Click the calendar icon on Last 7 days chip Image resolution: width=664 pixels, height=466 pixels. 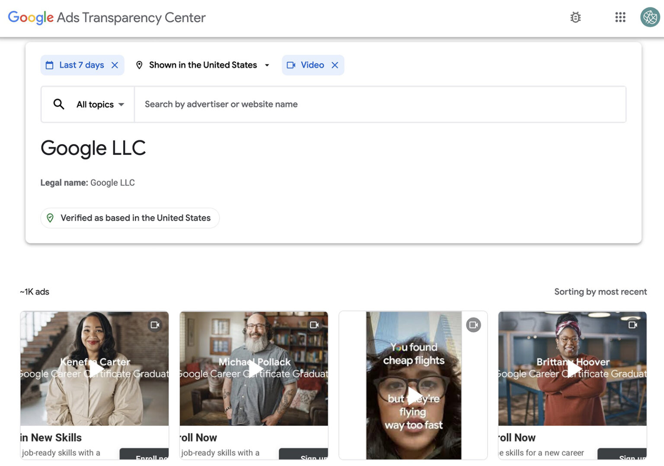(x=49, y=65)
